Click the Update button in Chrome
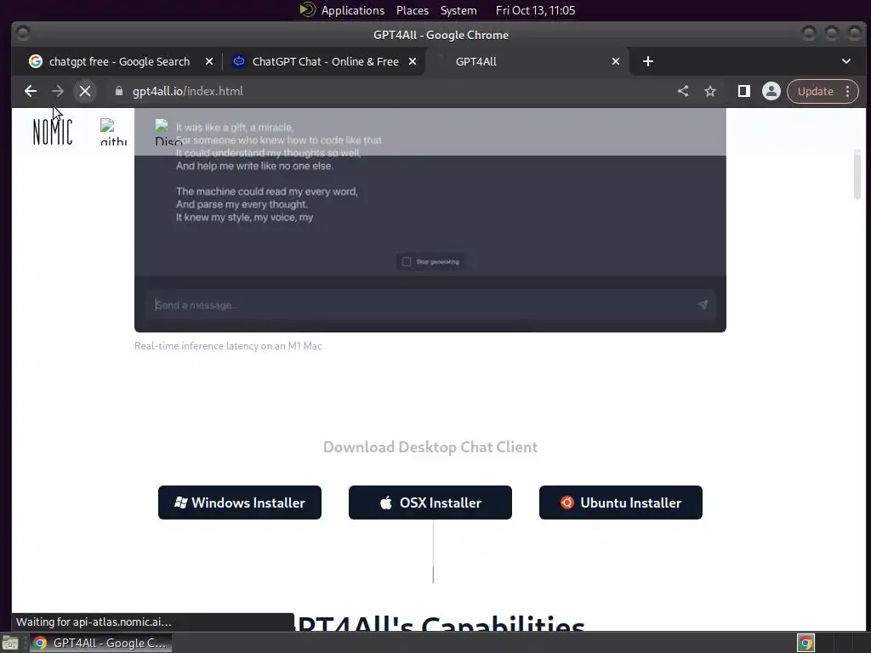The height and width of the screenshot is (653, 871). click(x=816, y=91)
